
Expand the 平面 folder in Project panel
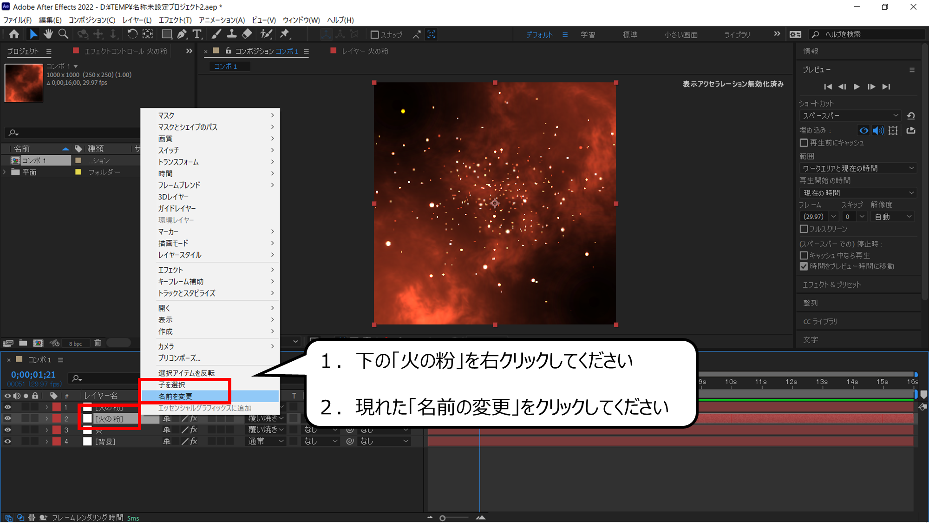[x=5, y=172]
